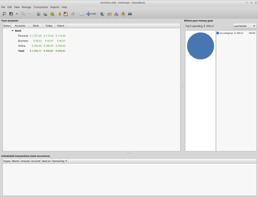Select the Personal account row
The image size is (258, 197).
(x=91, y=36)
